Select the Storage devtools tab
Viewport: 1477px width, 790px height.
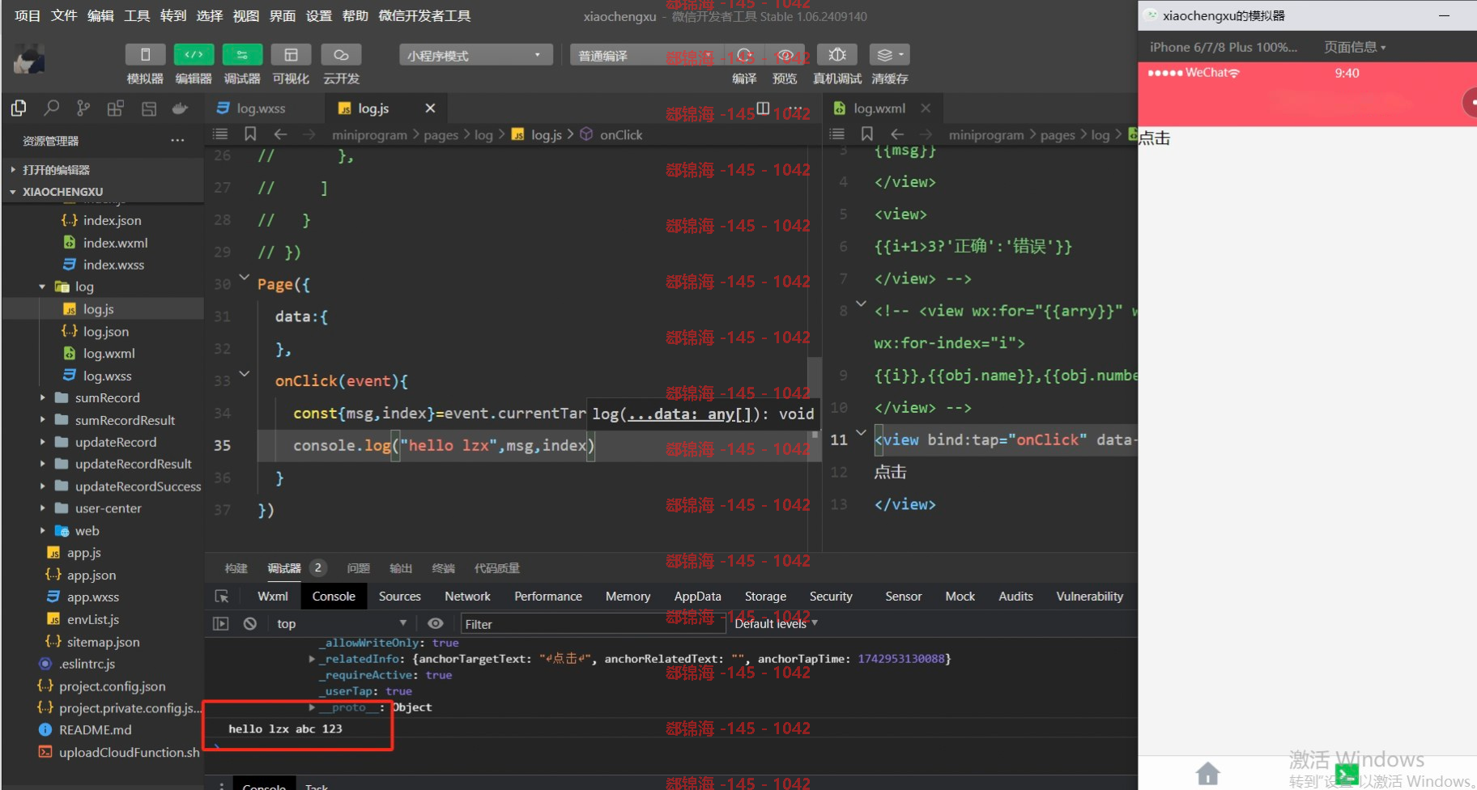pyautogui.click(x=765, y=597)
